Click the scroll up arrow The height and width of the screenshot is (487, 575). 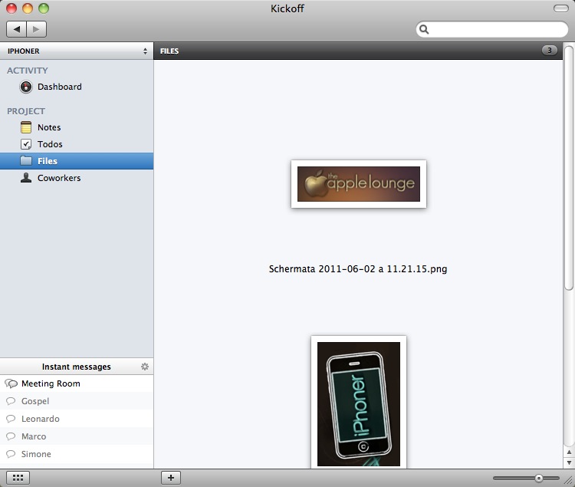(x=569, y=452)
